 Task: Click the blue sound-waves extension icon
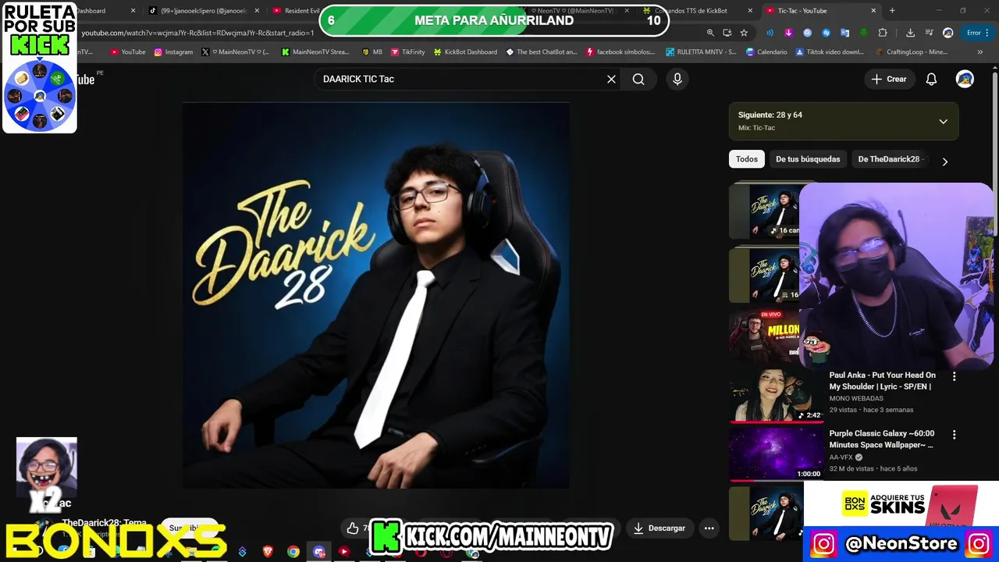770,33
